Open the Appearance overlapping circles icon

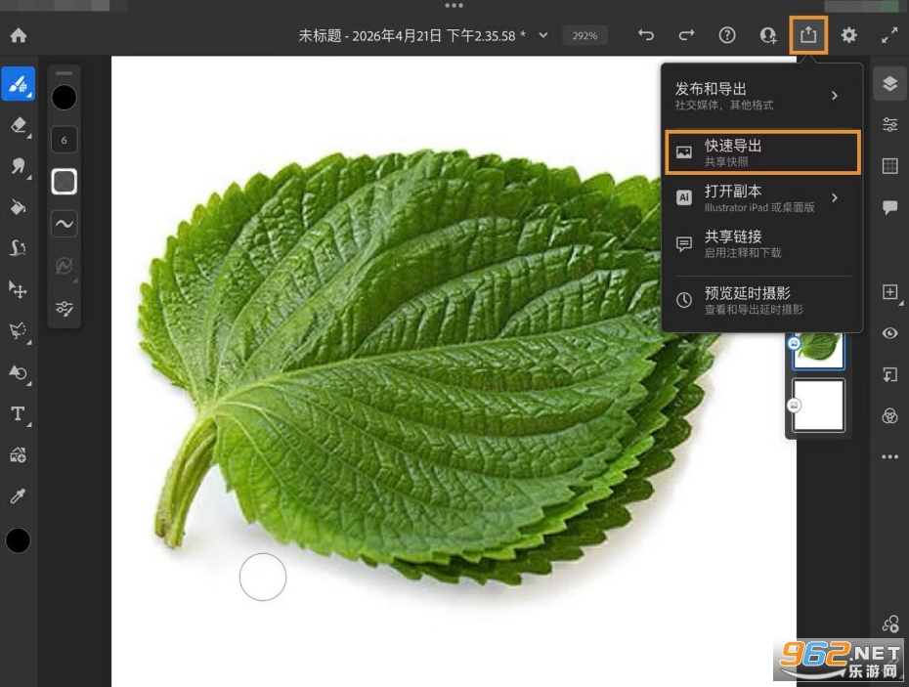(889, 415)
